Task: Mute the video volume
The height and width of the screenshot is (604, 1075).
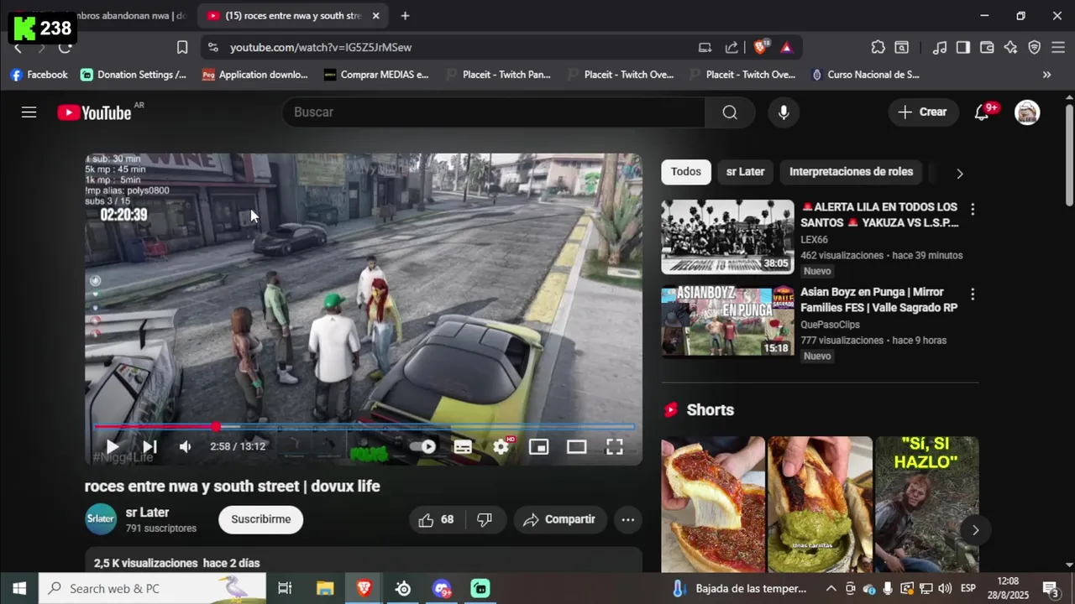Action: click(186, 447)
